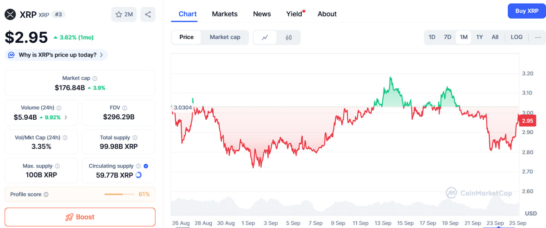Screen dimensions: 546x228
Task: Toggle chart to Market cap view
Action: 225,37
